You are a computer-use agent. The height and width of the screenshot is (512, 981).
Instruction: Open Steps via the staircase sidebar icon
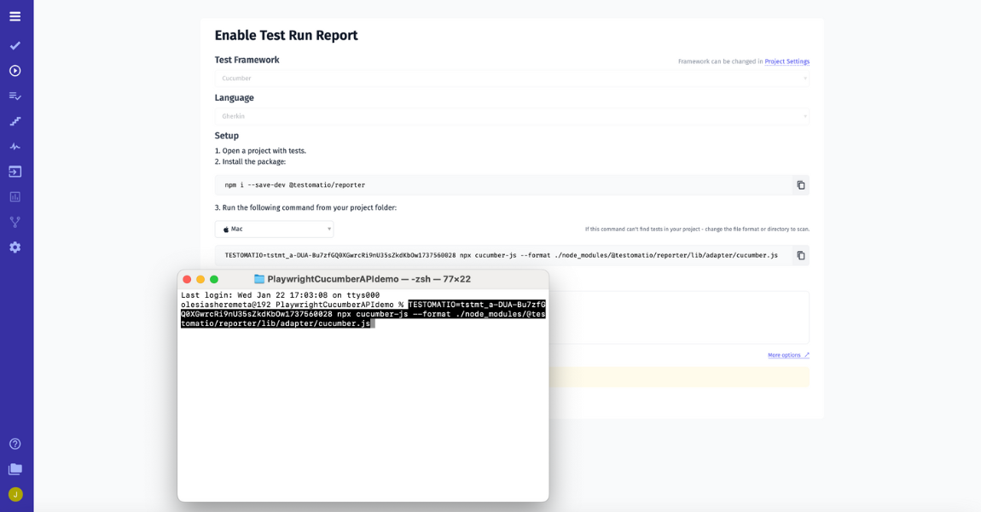(15, 121)
